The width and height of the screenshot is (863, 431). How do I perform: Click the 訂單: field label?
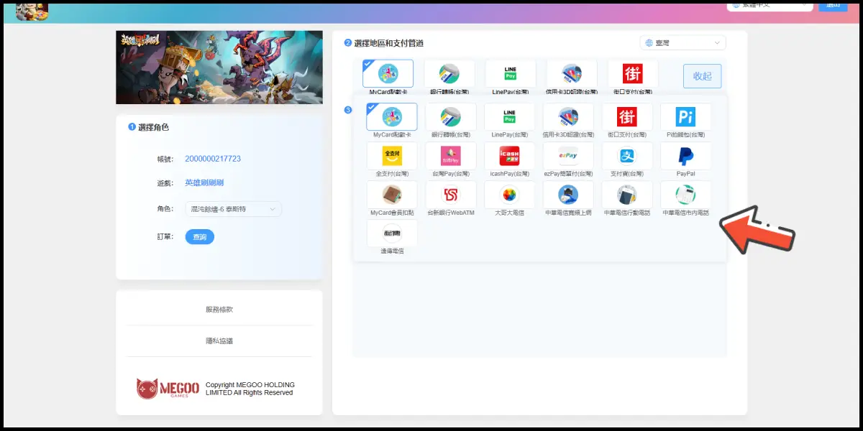point(165,236)
